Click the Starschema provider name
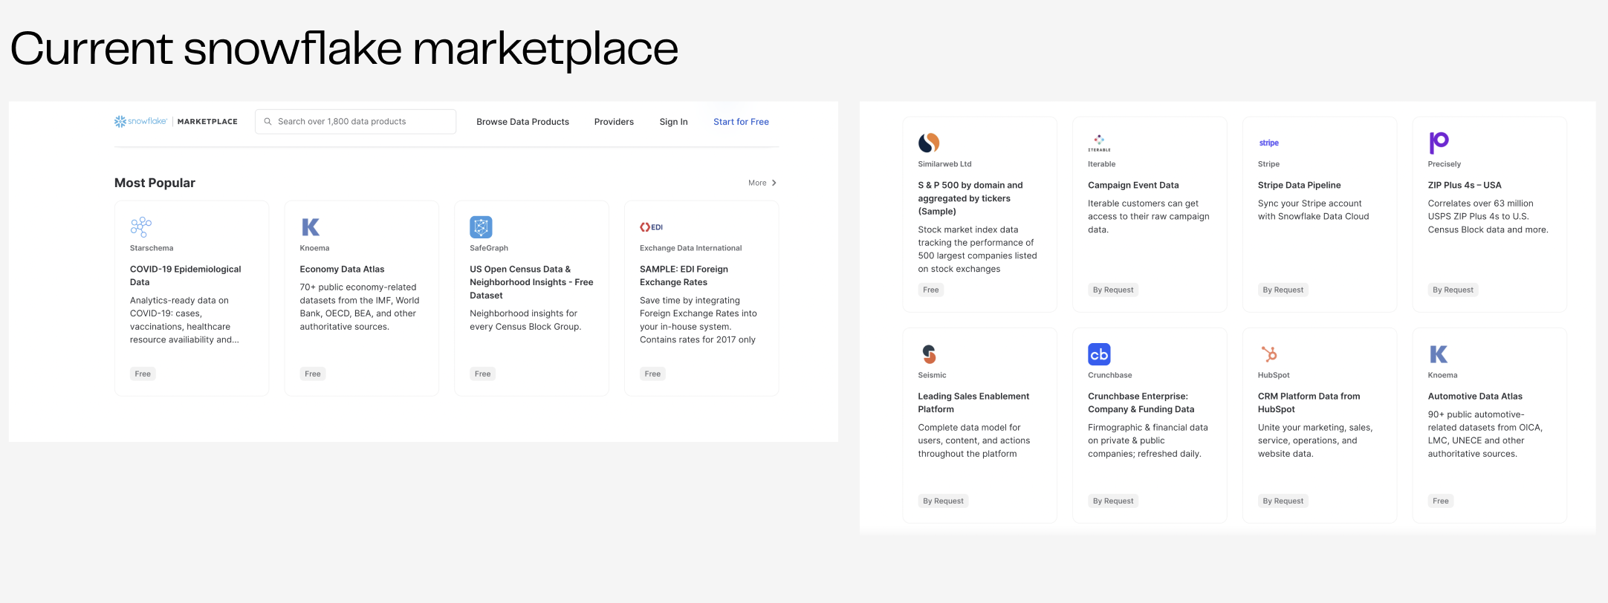Screen dimensions: 1608x603 pyautogui.click(x=152, y=248)
